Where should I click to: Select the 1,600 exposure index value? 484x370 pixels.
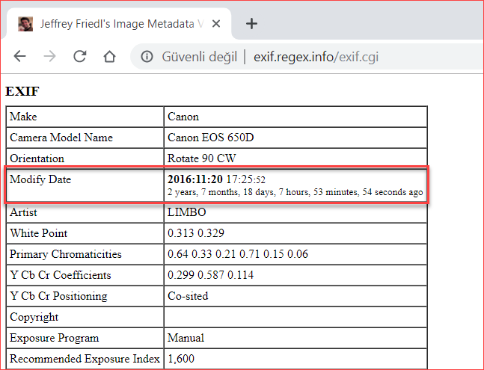coord(181,359)
